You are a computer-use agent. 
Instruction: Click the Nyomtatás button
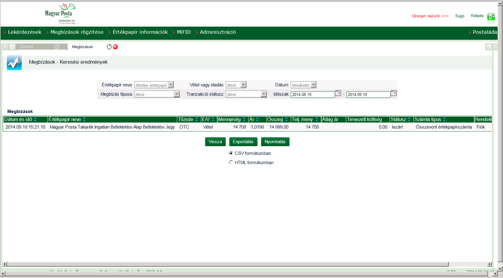[275, 142]
